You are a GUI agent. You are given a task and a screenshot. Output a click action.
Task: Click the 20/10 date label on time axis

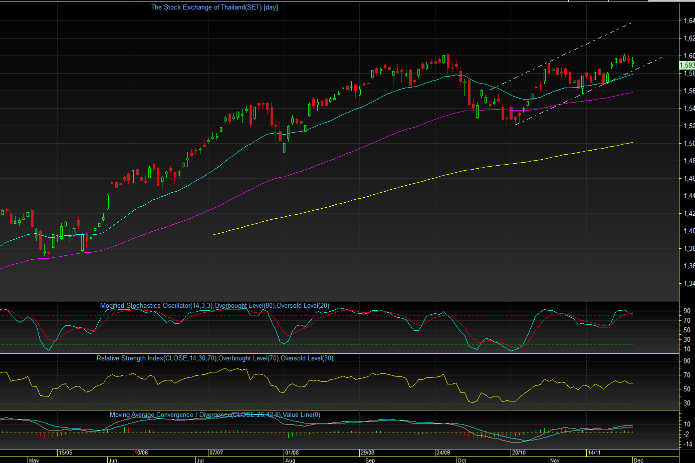(519, 452)
